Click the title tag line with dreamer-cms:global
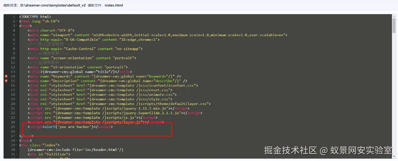 click(80, 72)
